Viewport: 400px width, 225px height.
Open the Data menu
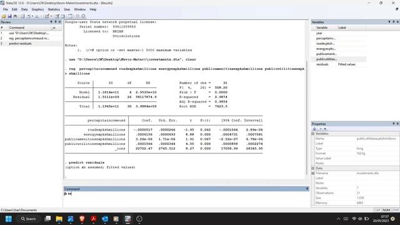coord(24,9)
